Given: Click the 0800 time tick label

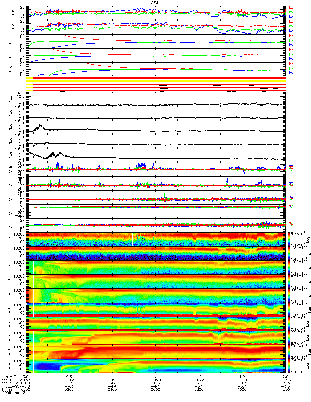Looking at the screenshot, I should [199, 390].
